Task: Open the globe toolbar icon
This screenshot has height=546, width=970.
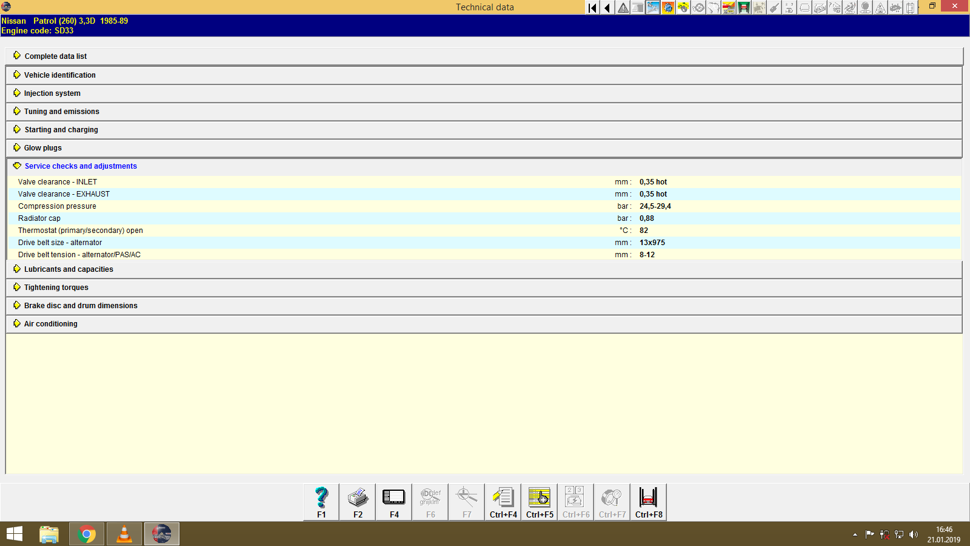Action: [x=667, y=8]
